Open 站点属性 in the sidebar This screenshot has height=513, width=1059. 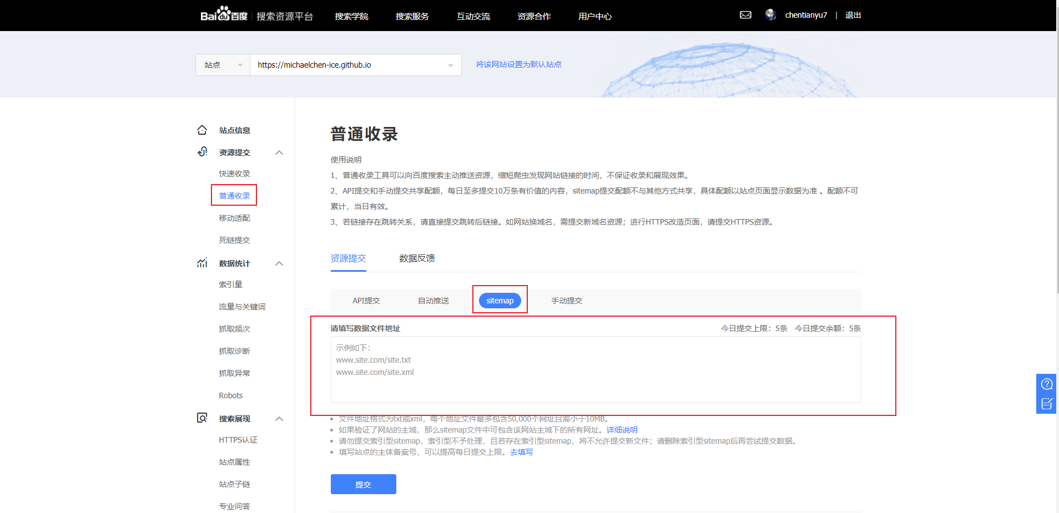click(x=235, y=462)
